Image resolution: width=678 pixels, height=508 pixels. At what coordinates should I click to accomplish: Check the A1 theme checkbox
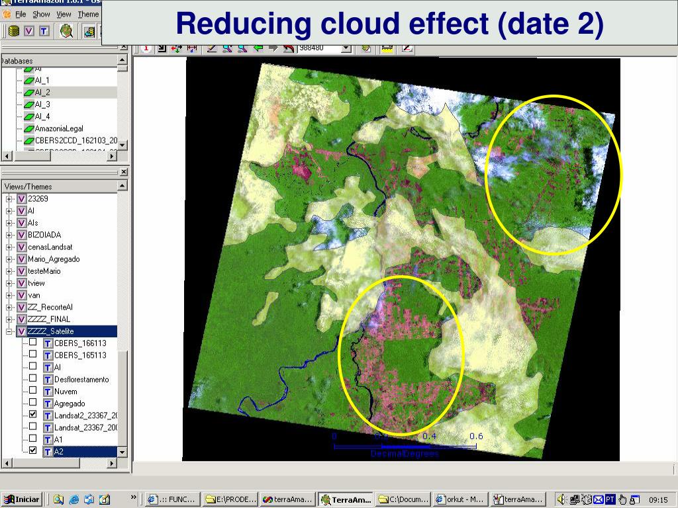tap(33, 439)
